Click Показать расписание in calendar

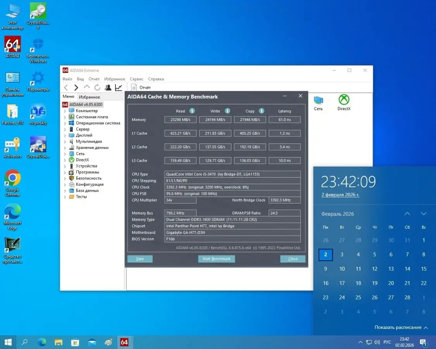pyautogui.click(x=401, y=327)
